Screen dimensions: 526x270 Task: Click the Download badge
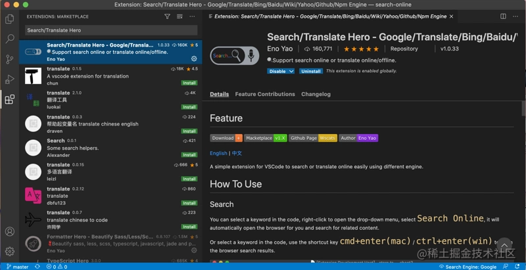point(226,138)
